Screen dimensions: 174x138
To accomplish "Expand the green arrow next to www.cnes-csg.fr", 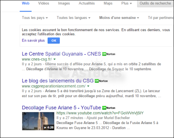I will (x=55, y=59).
